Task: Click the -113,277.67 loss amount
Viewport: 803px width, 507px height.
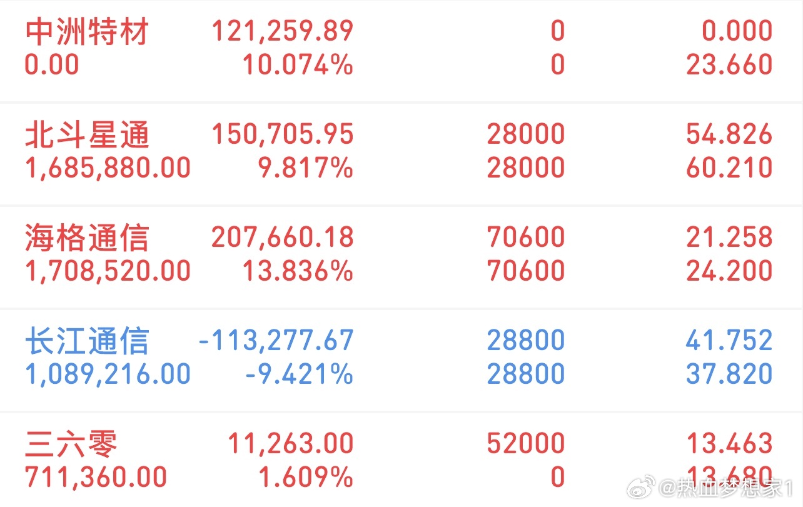Action: [276, 341]
